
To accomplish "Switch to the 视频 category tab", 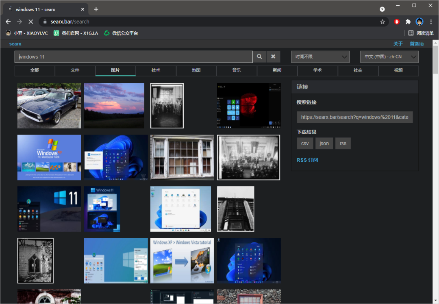I will [398, 70].
